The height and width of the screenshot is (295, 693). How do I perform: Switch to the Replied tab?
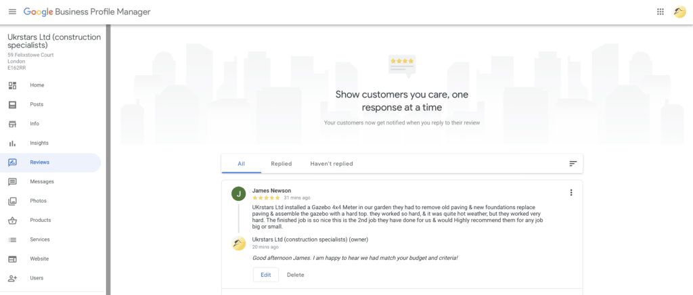tap(281, 164)
